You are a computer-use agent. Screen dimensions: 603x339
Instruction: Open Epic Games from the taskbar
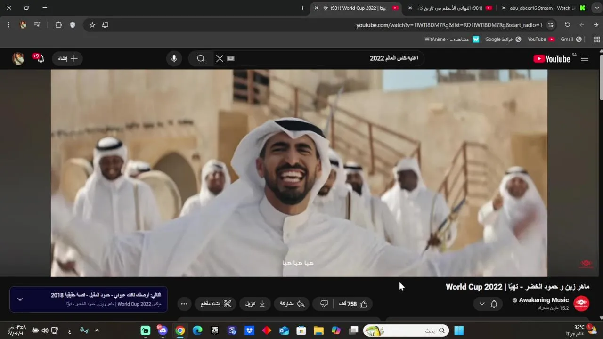(x=215, y=331)
